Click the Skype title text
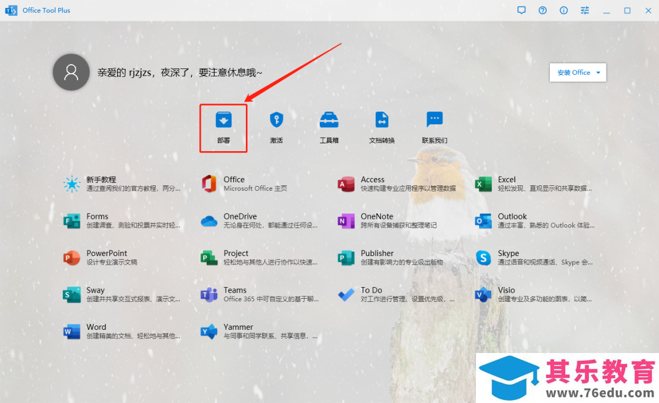The height and width of the screenshot is (403, 659). tap(508, 254)
